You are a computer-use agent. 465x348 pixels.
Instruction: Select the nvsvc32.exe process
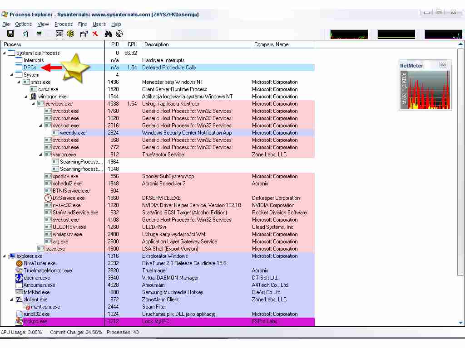158,205
